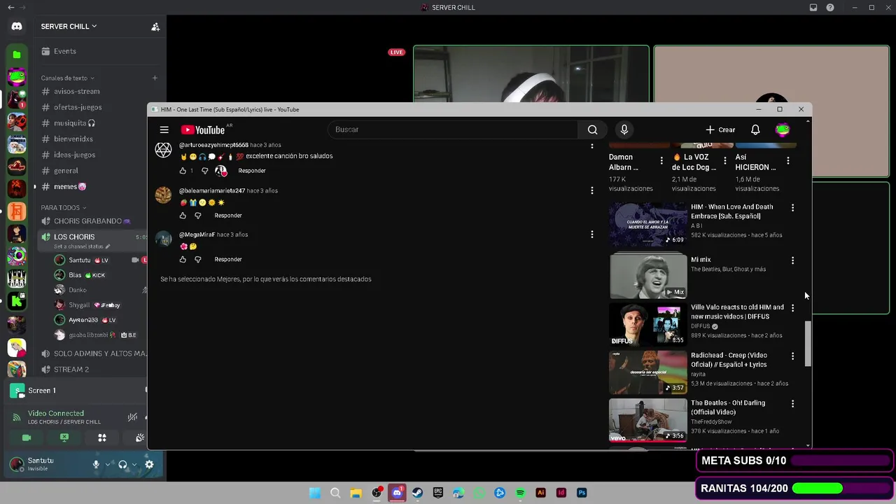Screen dimensions: 896x504
Task: Dislike the @MegaMiraF comment
Action: click(x=197, y=260)
